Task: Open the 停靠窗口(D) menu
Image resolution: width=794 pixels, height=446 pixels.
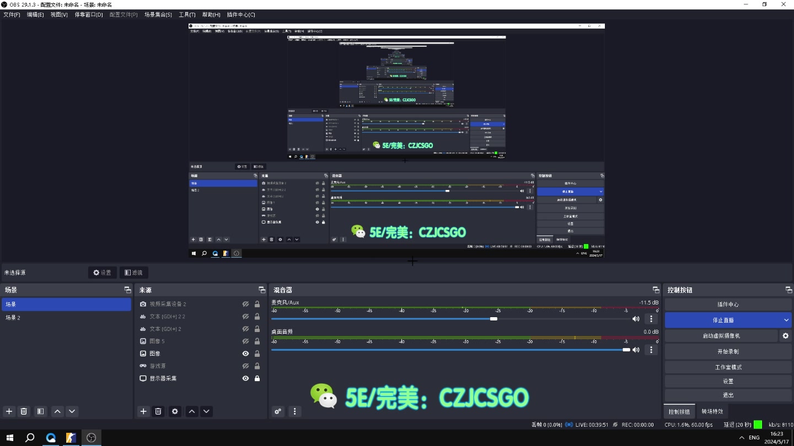Action: click(89, 15)
